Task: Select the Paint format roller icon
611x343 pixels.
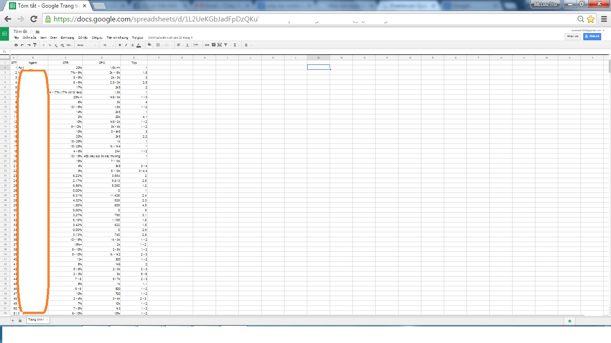Action: click(35, 45)
